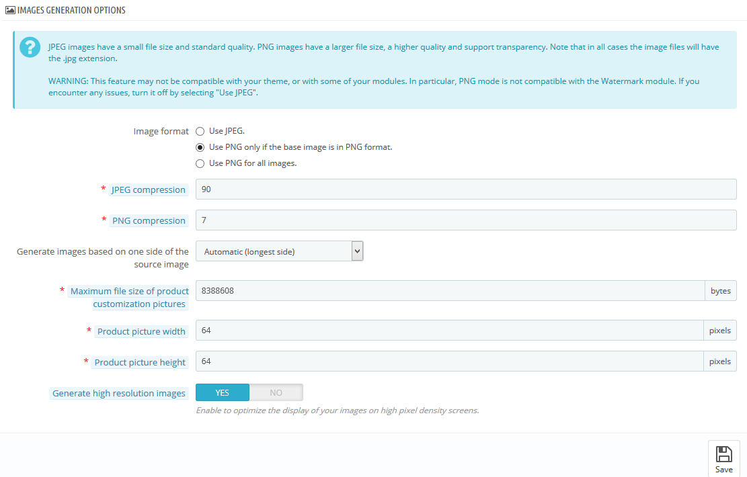Screen dimensions: 747x477
Task: Click the PNG compression field
Action: [x=466, y=220]
